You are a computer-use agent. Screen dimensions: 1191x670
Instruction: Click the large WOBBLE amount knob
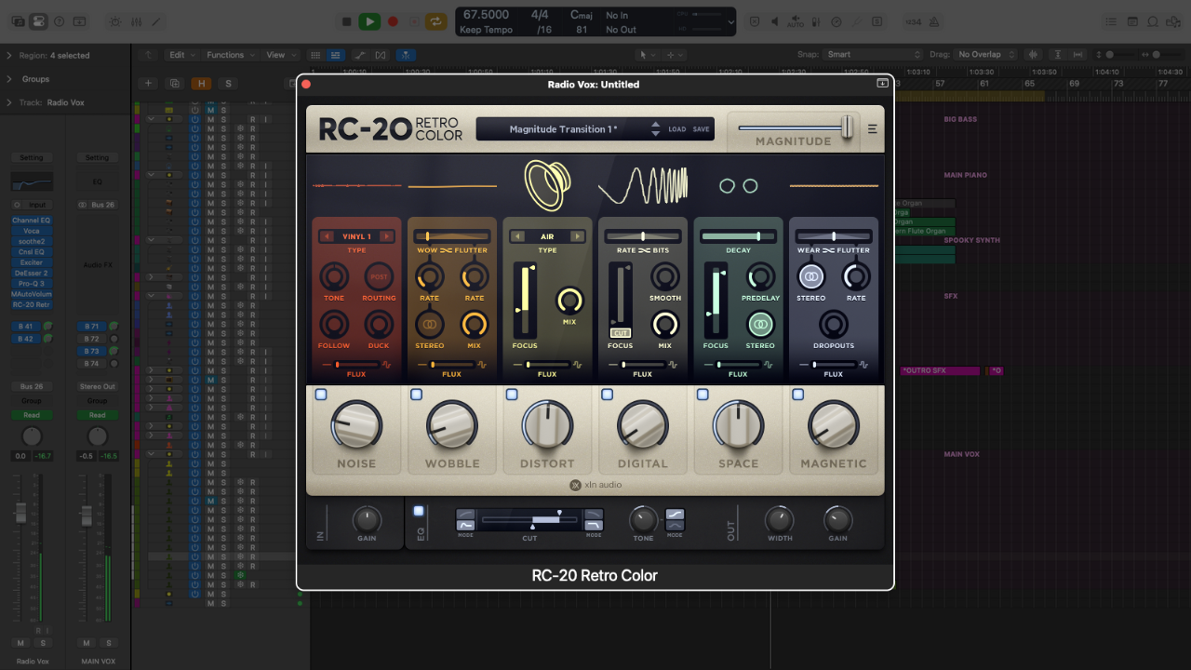[452, 425]
